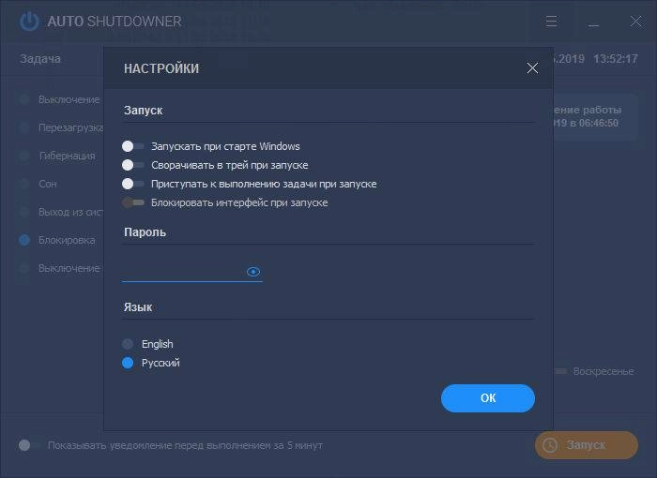Click the Auto Shutdowner power logo
The width and height of the screenshot is (657, 478).
pyautogui.click(x=29, y=22)
